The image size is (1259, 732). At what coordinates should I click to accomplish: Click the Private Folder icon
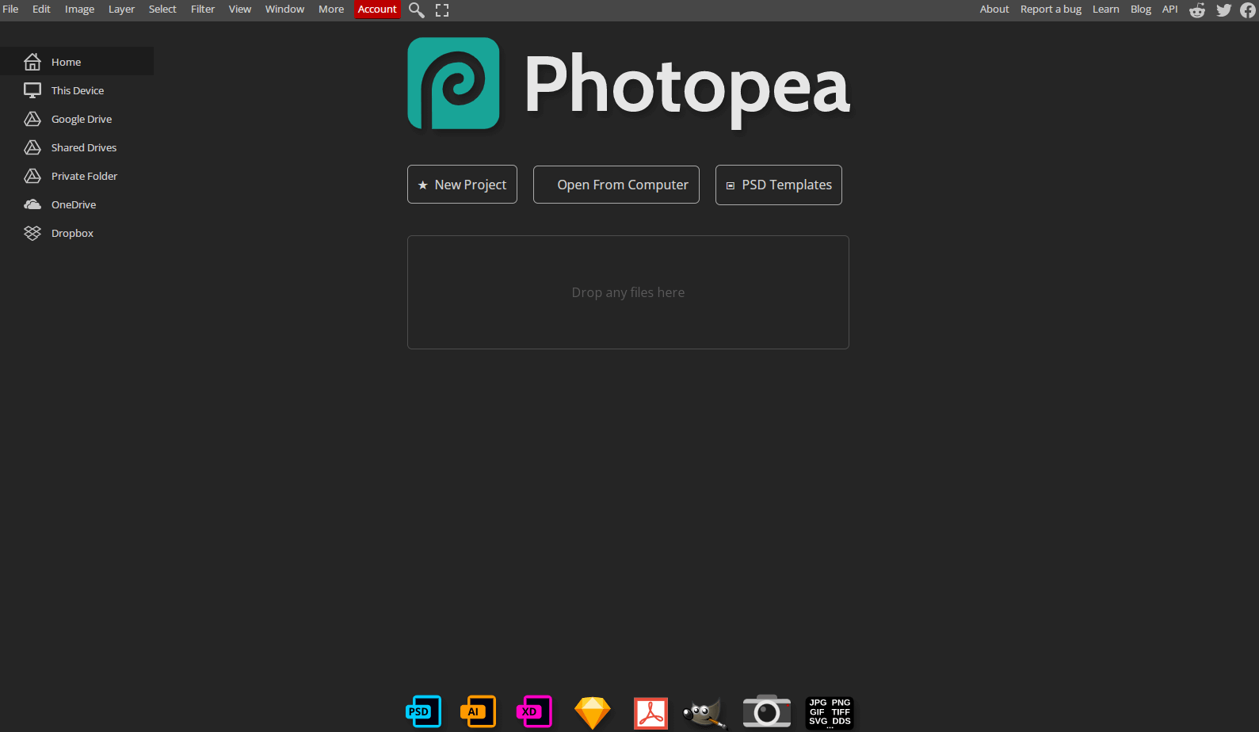[x=32, y=176]
